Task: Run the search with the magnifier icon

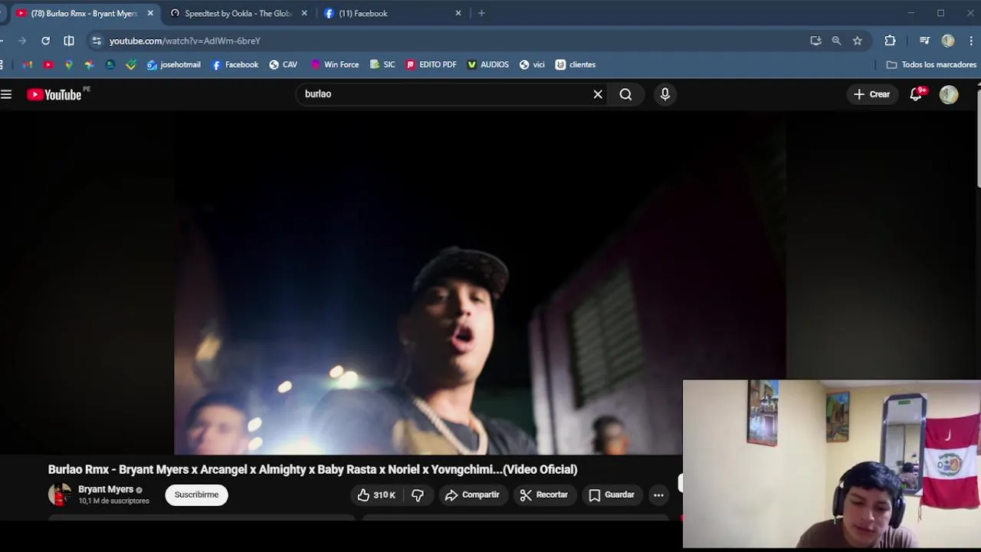Action: coord(626,94)
